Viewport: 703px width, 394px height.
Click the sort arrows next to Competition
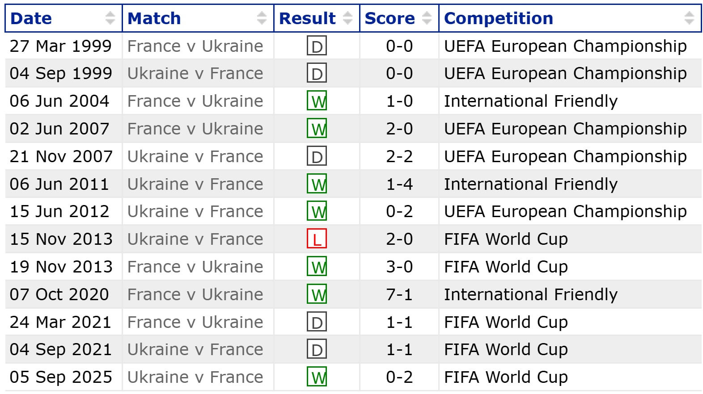[x=689, y=18]
